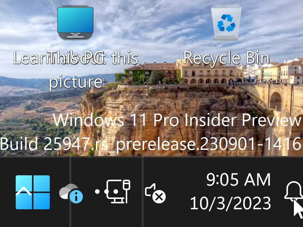Expand hidden tray icons with the chevron
Viewport: 303px width, 227px height.
click(24, 192)
